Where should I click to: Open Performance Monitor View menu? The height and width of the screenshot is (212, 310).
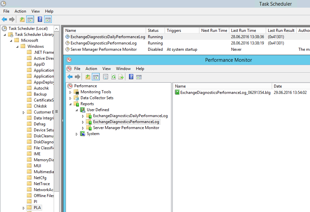106,69
